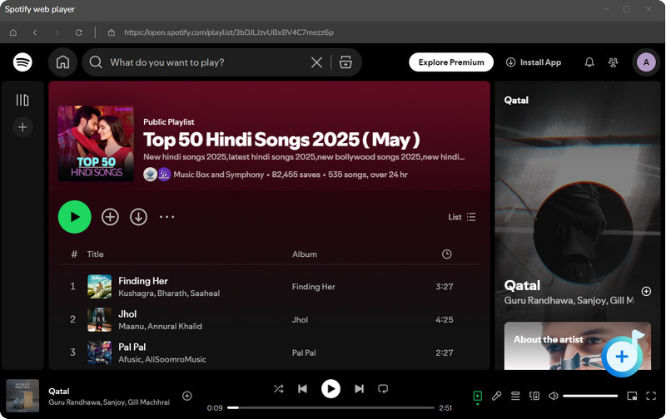This screenshot has height=419, width=666.
Task: Open the Lyrics microphone icon
Action: click(496, 396)
